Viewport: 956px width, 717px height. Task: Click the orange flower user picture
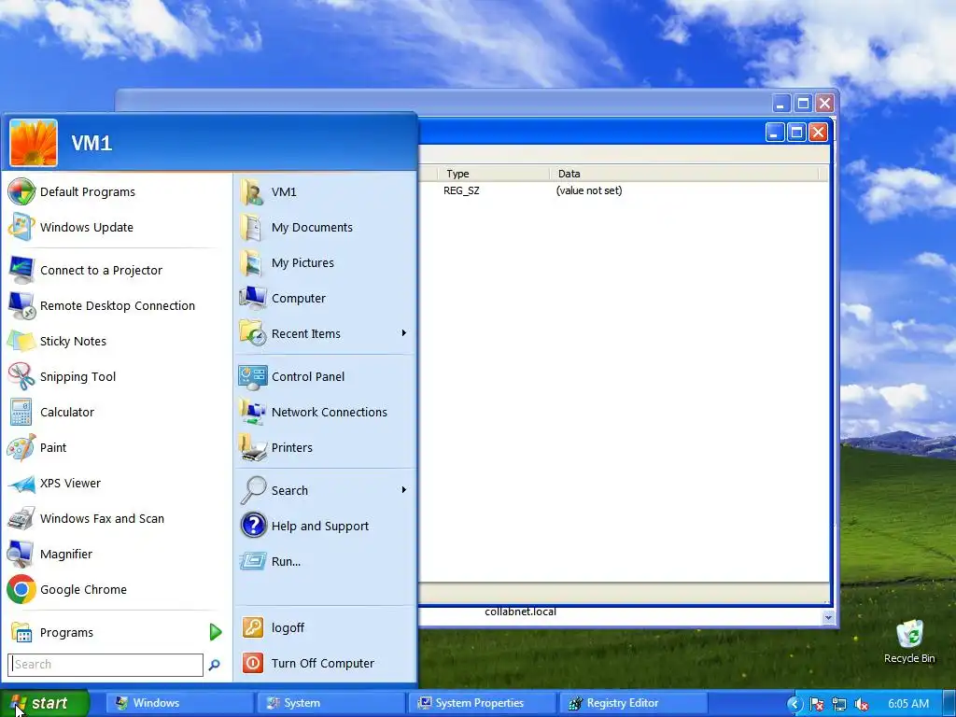34,143
